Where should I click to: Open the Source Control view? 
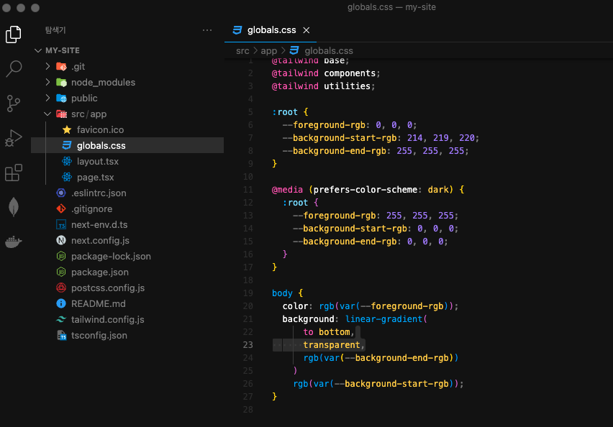[13, 104]
